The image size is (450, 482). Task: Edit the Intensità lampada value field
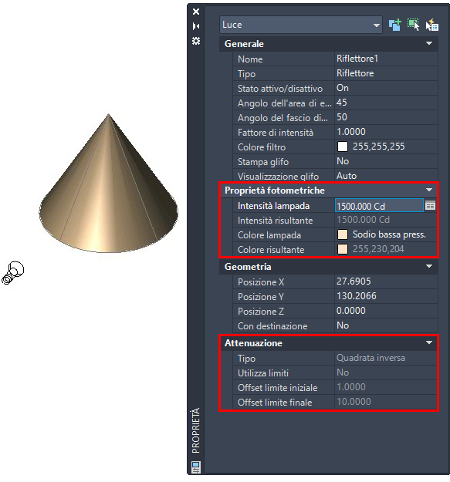(x=379, y=206)
